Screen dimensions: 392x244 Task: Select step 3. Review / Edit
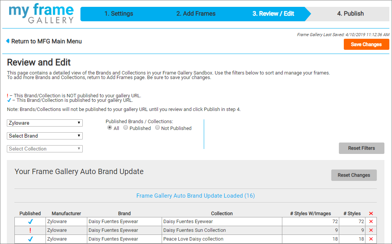coord(273,14)
